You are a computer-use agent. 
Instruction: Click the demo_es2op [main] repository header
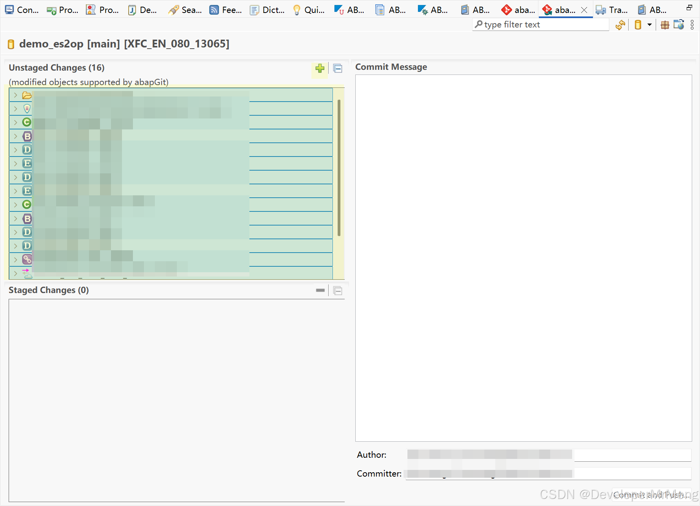click(124, 44)
